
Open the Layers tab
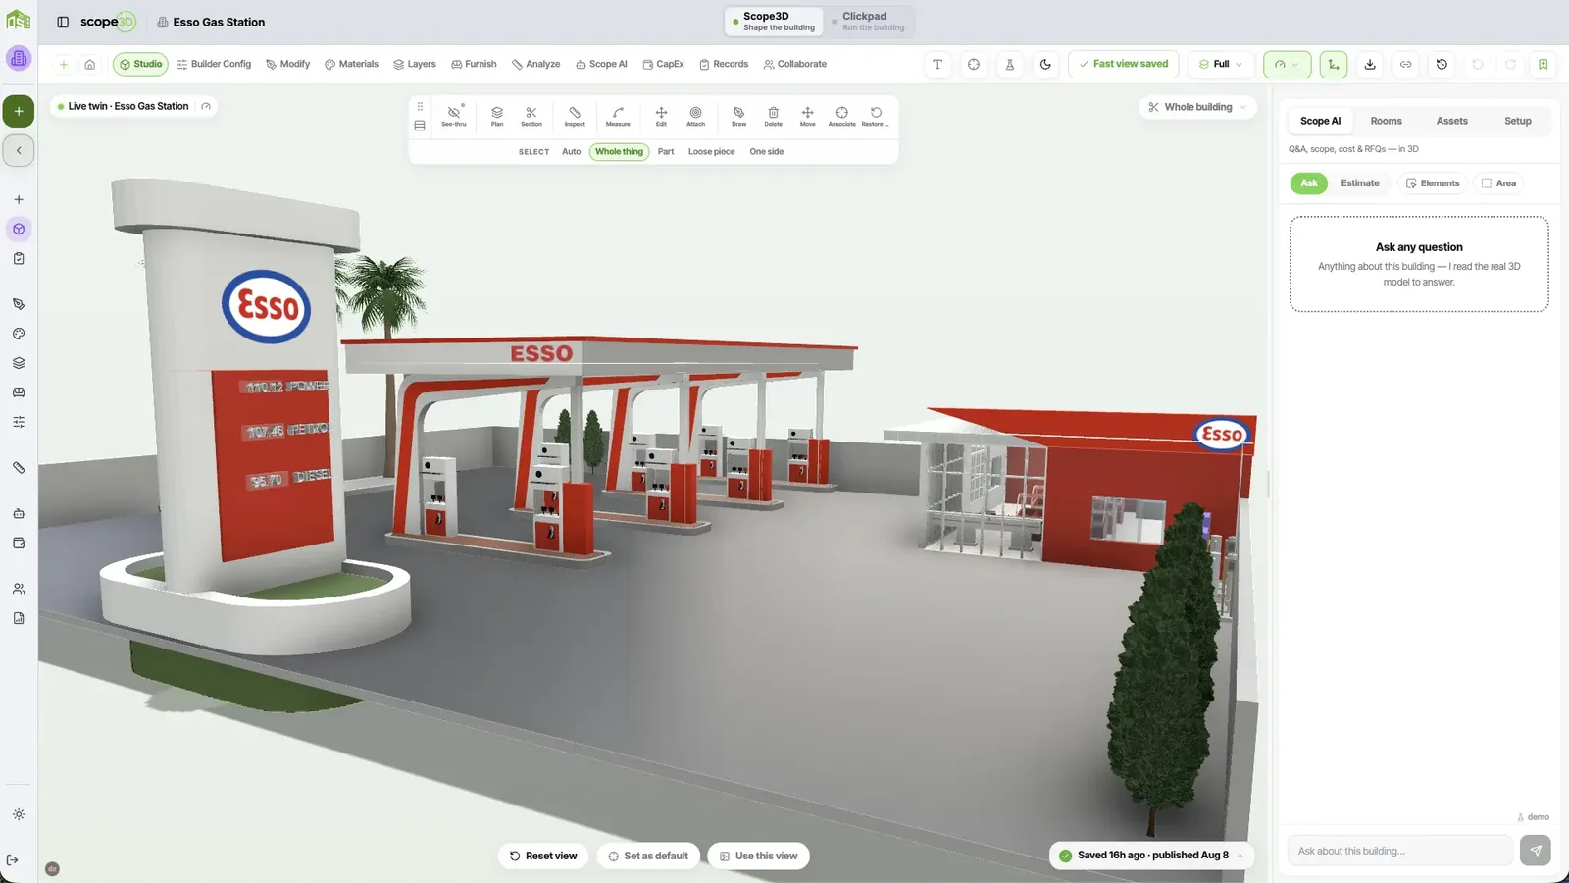point(415,64)
